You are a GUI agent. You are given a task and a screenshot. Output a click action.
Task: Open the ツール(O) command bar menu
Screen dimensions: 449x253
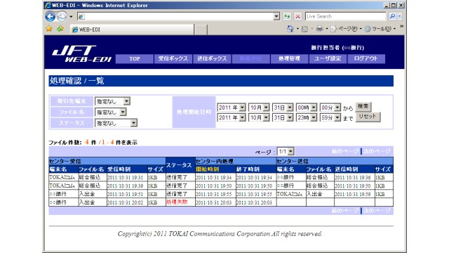pyautogui.click(x=380, y=29)
